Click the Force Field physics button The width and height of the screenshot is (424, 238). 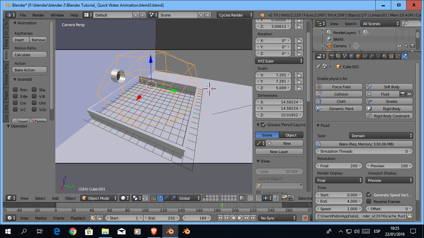(339, 87)
